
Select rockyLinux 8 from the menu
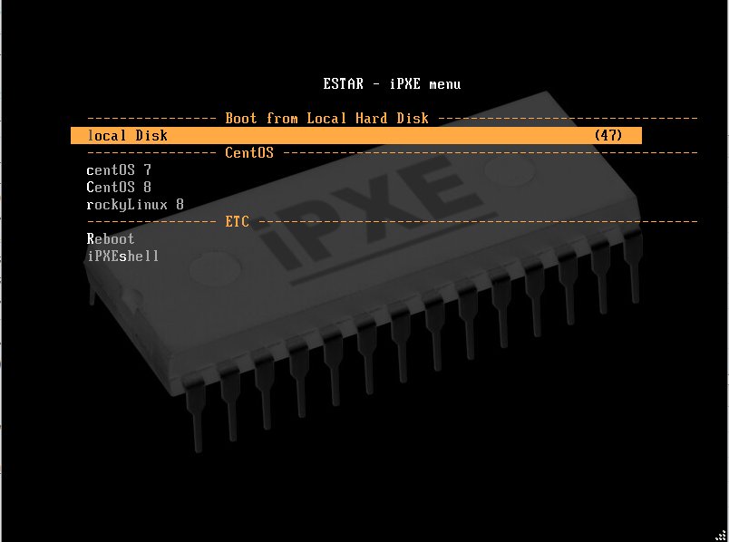point(135,204)
